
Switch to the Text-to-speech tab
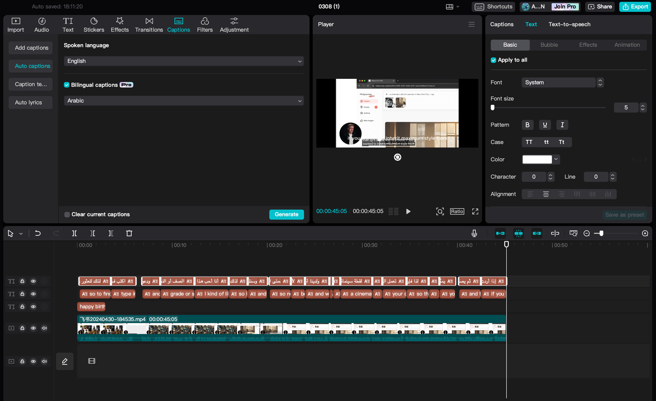click(568, 24)
